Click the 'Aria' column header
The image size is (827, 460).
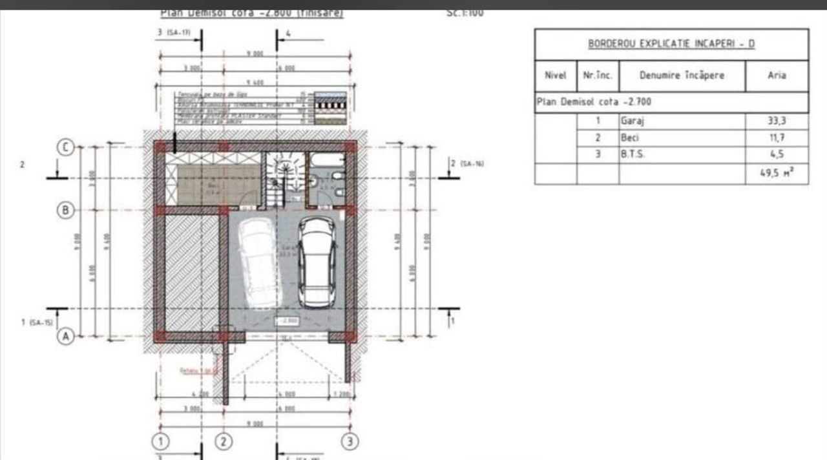777,76
